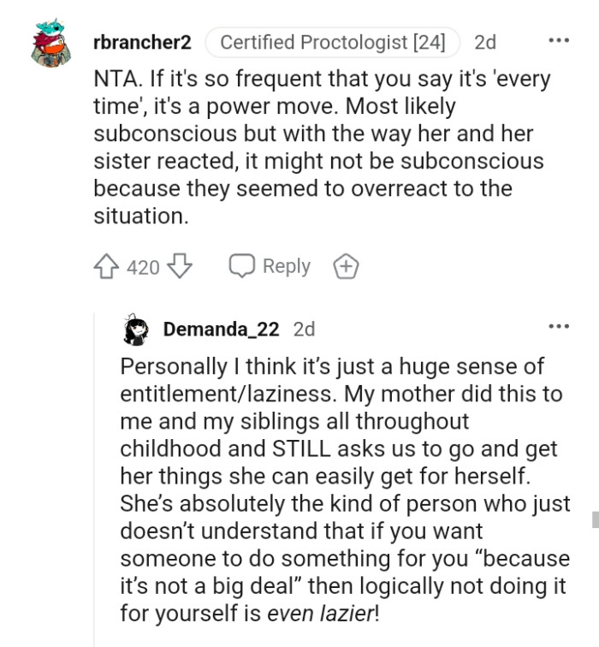599x647 pixels.
Task: Click the 2d timestamp on rbrancher2's comment
Action: coord(484,42)
